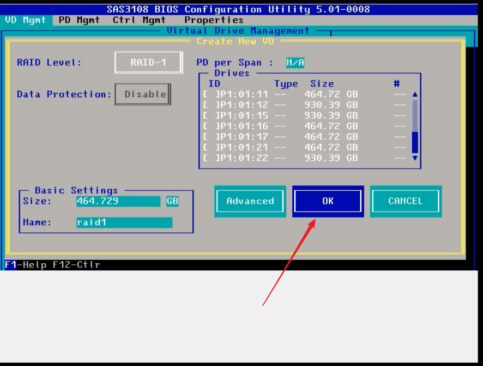
Task: Check drive P1:01:15 checkbox
Action: click(210, 115)
